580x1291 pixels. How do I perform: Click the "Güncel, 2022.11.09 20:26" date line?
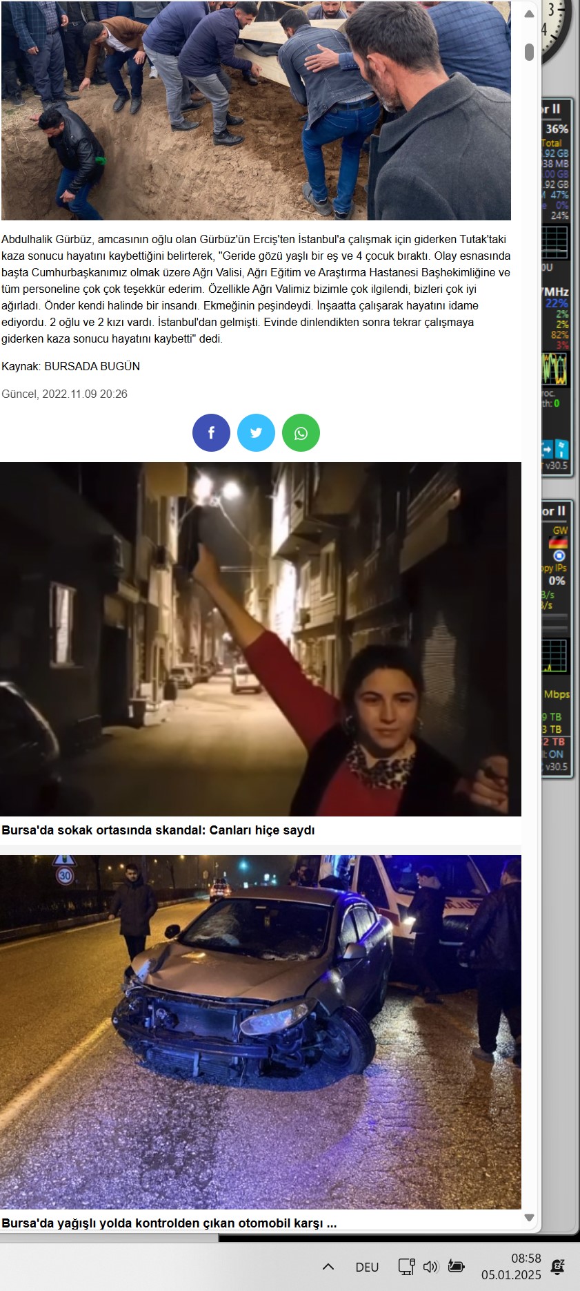tap(64, 394)
